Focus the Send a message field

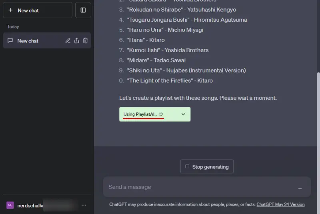tap(200, 187)
